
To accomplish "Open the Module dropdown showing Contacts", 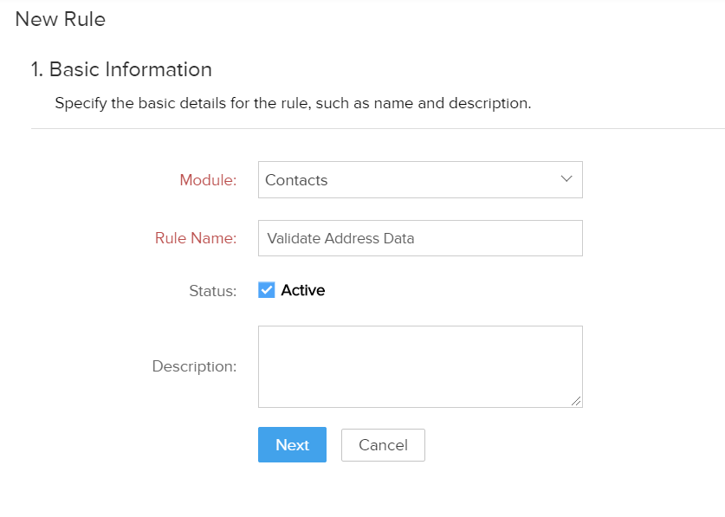I will (x=420, y=180).
